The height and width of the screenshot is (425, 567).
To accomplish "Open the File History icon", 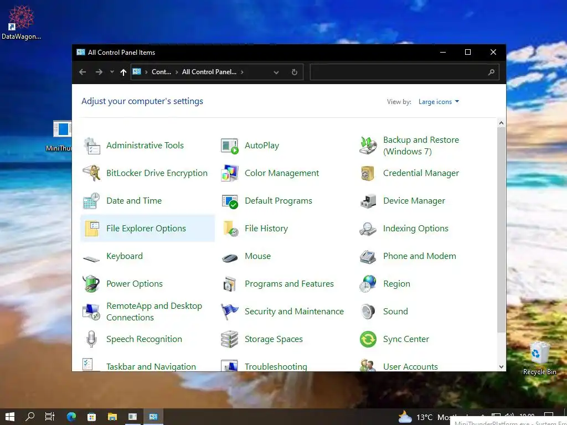I will [230, 229].
